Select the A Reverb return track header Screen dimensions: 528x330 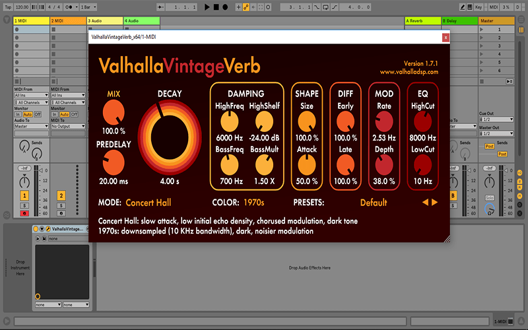click(423, 20)
